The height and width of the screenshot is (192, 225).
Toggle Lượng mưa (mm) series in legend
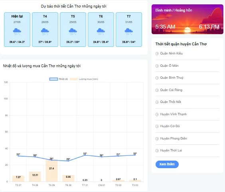(x=84, y=79)
